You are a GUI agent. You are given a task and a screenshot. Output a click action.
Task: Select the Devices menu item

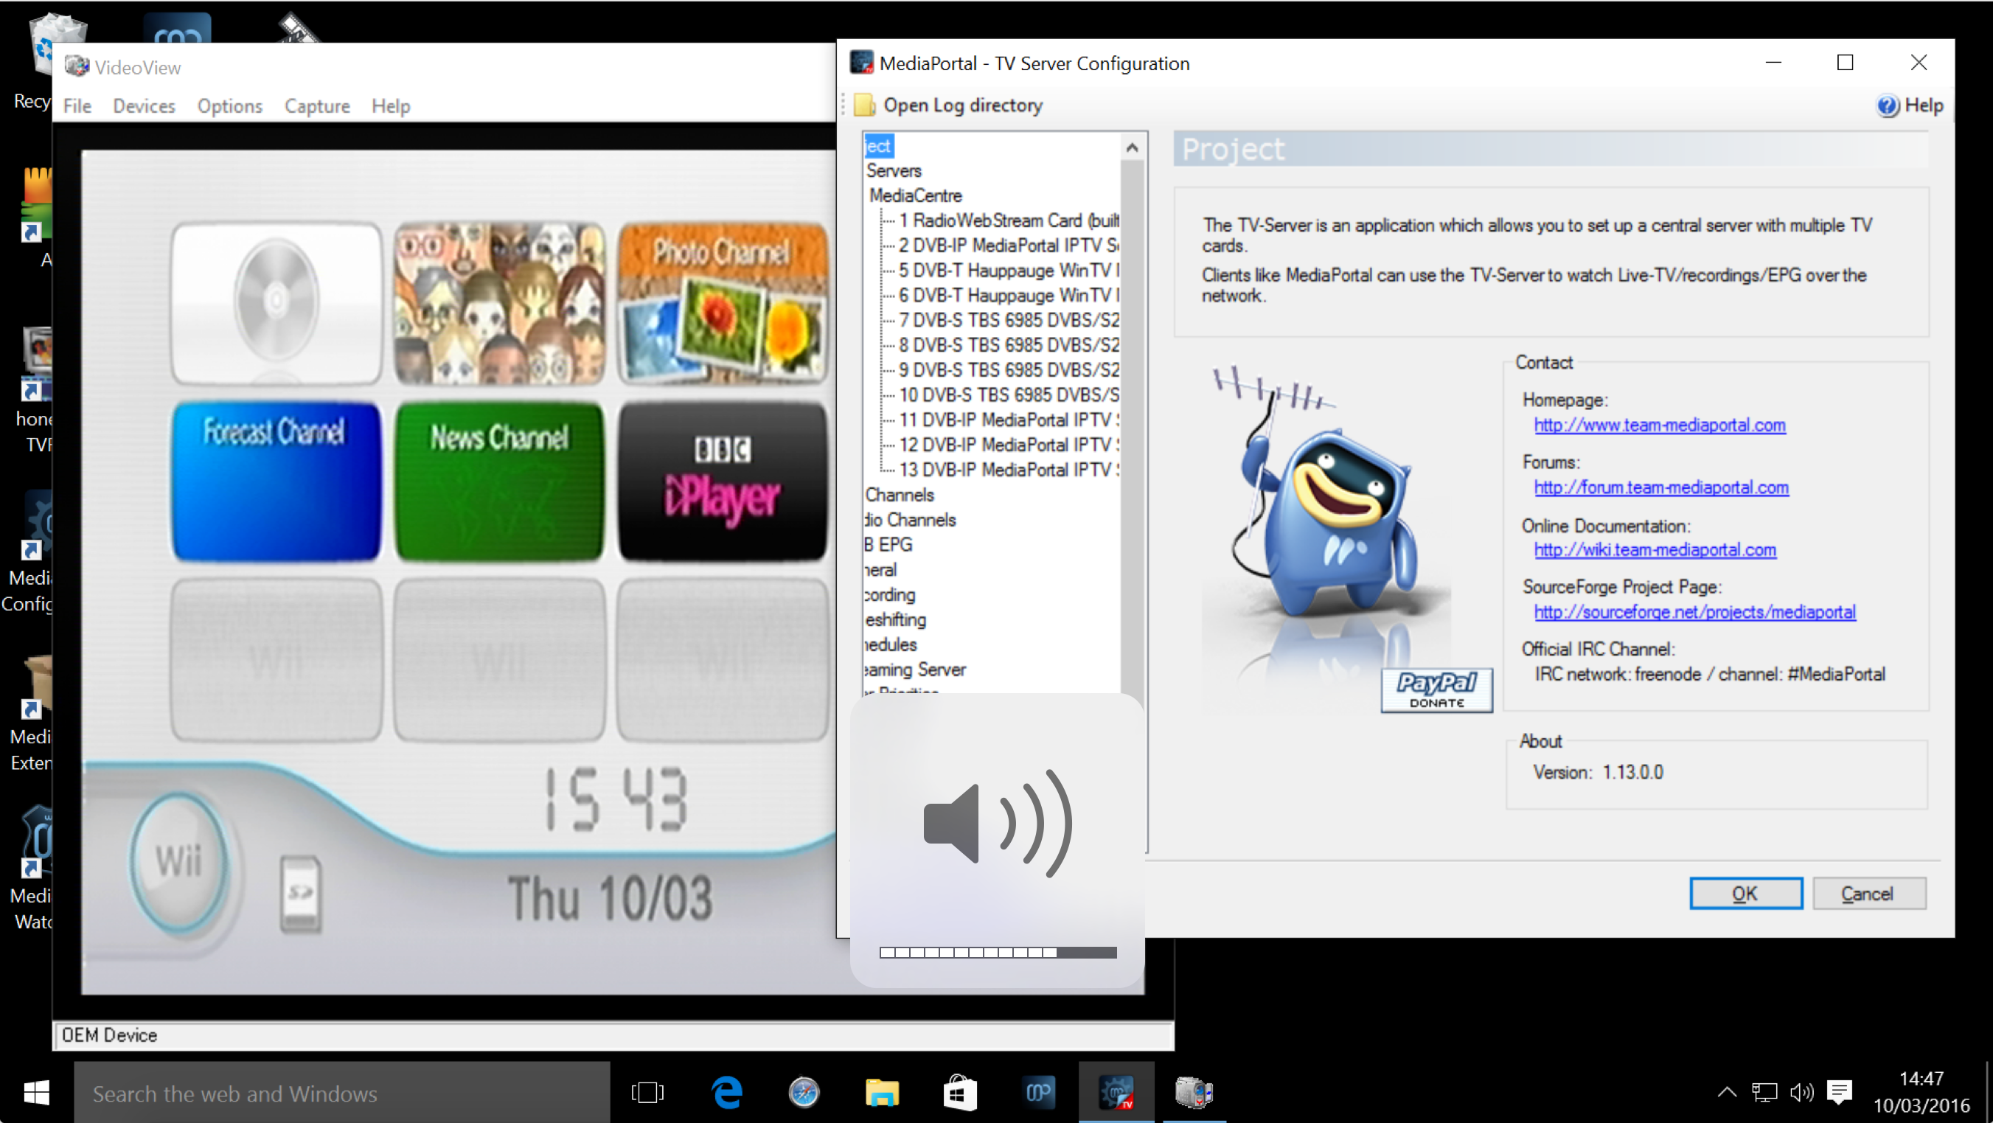pos(142,104)
